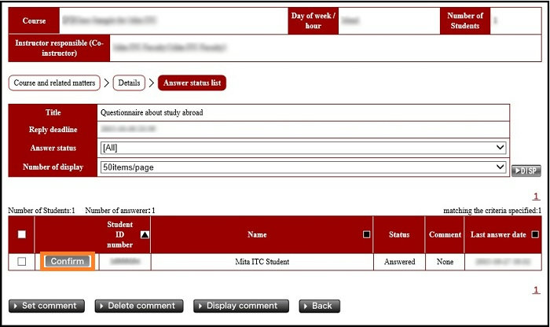Click the Delete comment button
The height and width of the screenshot is (327, 550).
point(139,306)
